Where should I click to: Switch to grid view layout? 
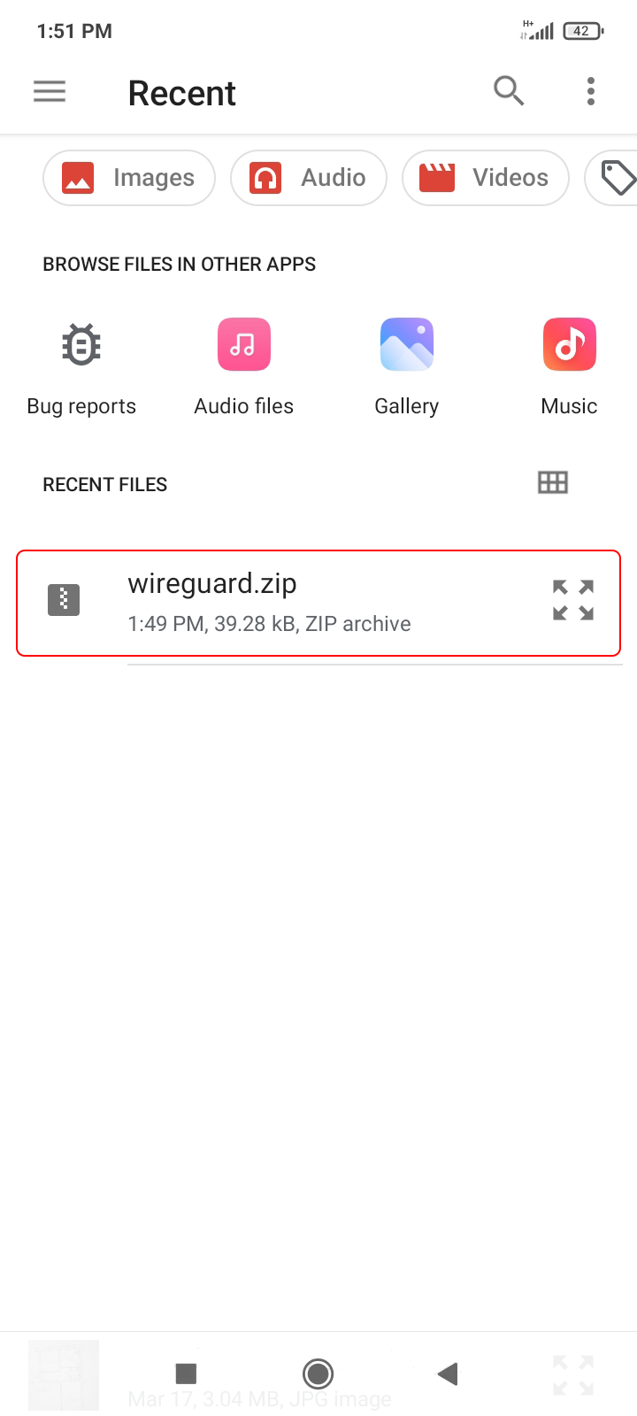click(x=553, y=482)
